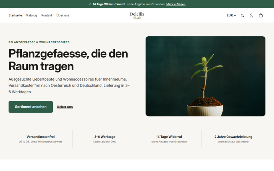The image size is (274, 171).
Task: Open the Katalog menu item
Action: click(x=32, y=15)
